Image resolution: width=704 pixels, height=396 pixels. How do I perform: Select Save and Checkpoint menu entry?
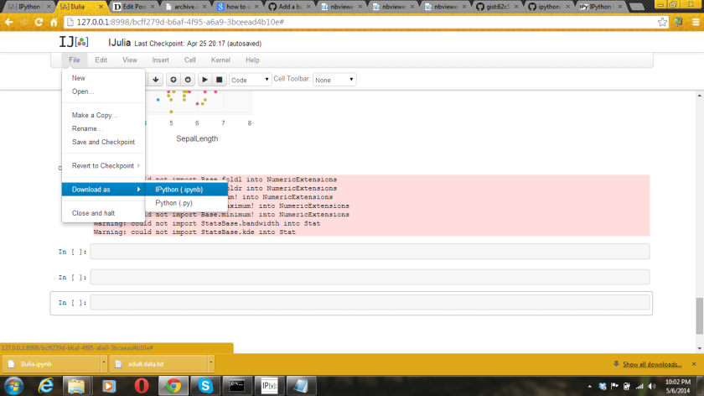coord(103,142)
